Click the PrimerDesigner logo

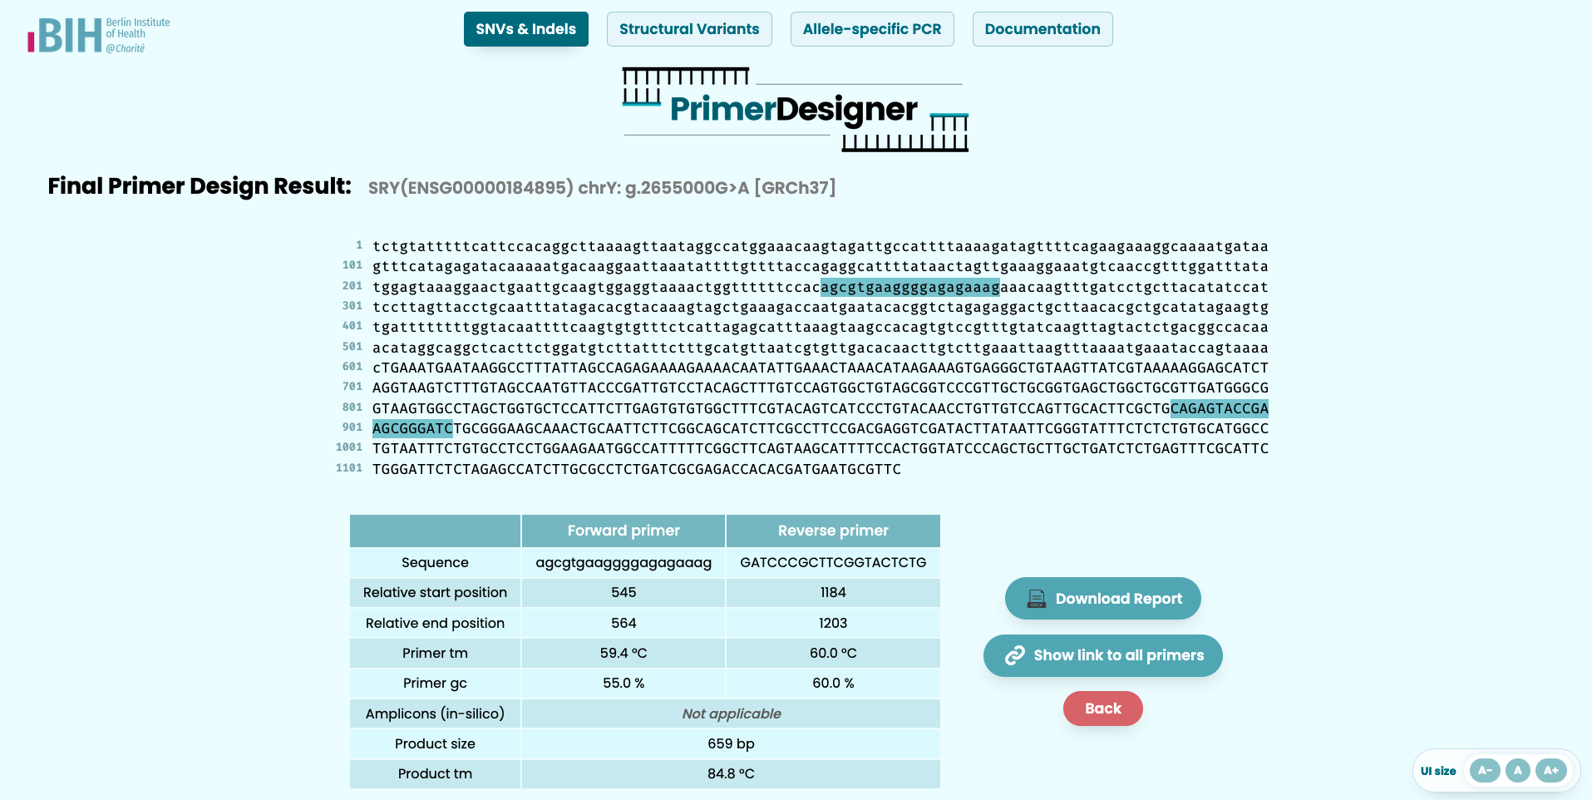pos(796,109)
